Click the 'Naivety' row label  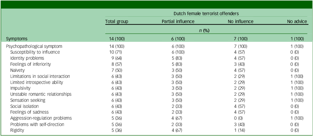click(18, 70)
